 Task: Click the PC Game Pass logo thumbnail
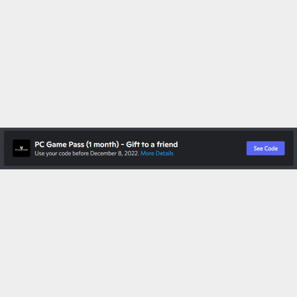[x=21, y=148]
